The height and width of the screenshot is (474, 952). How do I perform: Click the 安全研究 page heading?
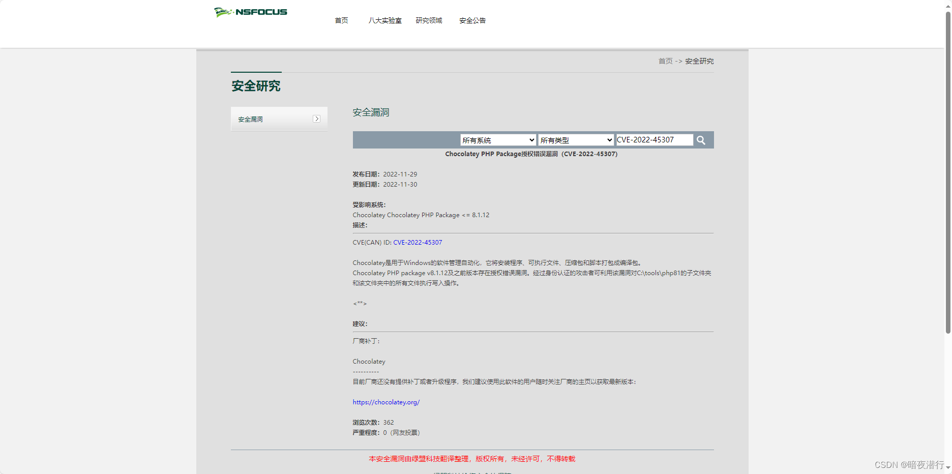pyautogui.click(x=256, y=86)
